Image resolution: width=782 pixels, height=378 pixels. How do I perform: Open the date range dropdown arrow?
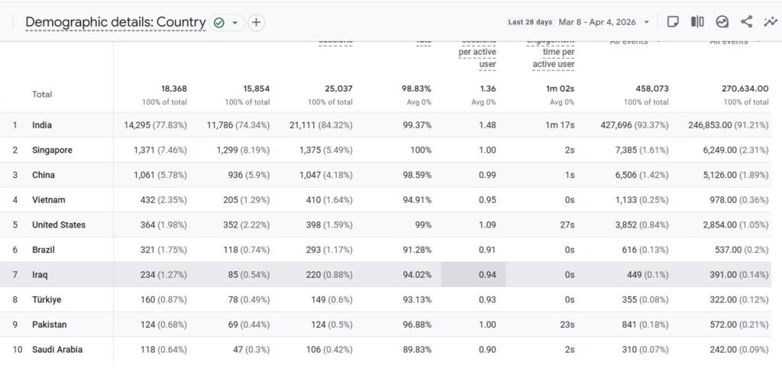click(647, 22)
